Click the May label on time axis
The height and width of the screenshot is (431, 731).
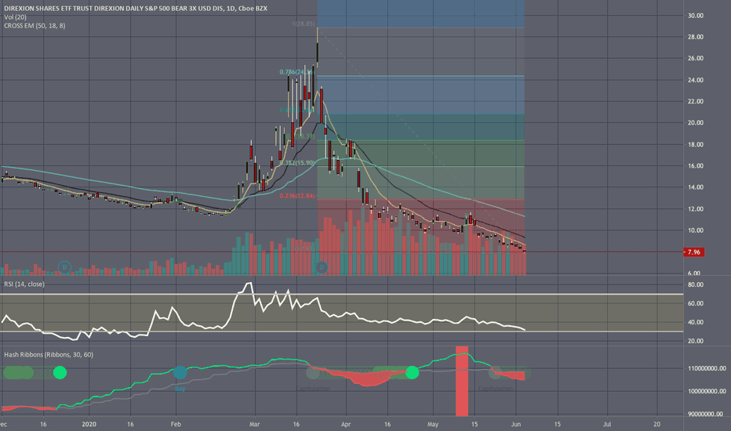(x=433, y=424)
